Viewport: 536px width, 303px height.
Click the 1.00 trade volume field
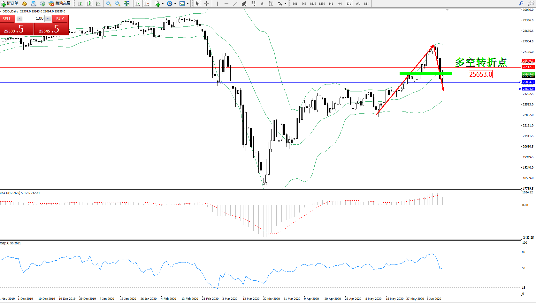point(34,18)
